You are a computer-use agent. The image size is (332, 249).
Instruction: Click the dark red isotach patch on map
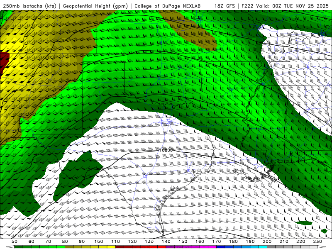click(4, 61)
